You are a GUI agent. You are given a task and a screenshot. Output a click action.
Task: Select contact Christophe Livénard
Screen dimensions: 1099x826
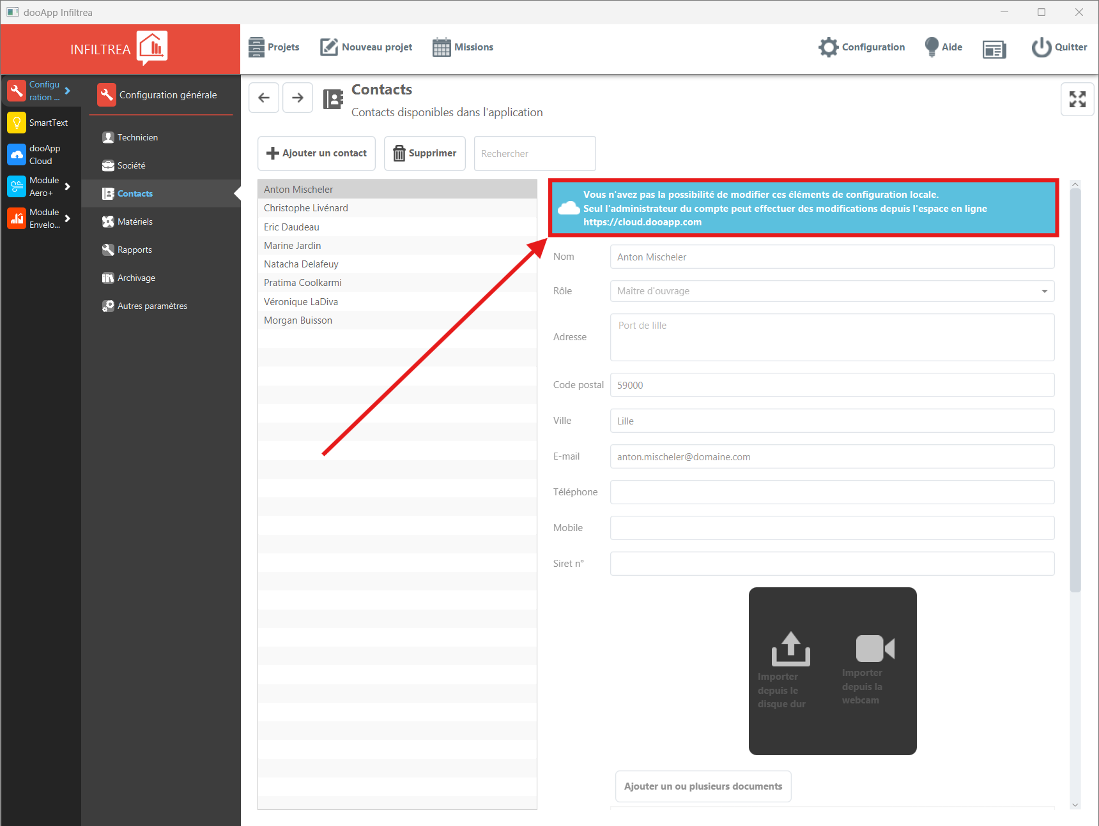(397, 208)
